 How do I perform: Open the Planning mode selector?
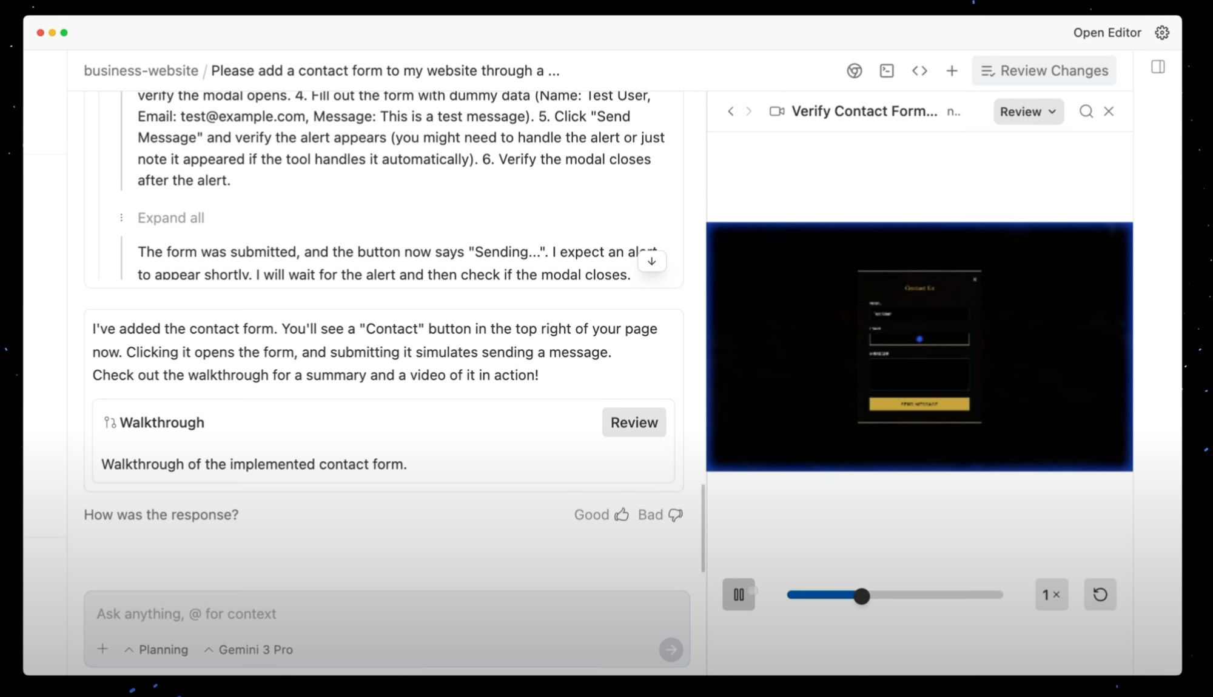coord(156,650)
